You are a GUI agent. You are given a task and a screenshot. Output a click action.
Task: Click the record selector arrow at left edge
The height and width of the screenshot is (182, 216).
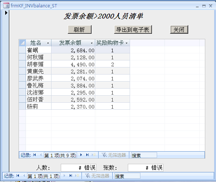pos(6,13)
